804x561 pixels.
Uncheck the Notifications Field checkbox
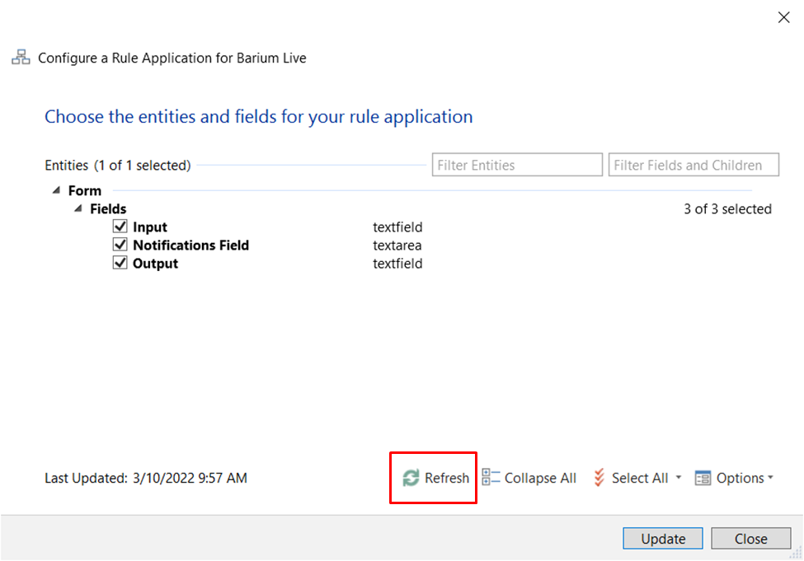tap(120, 245)
